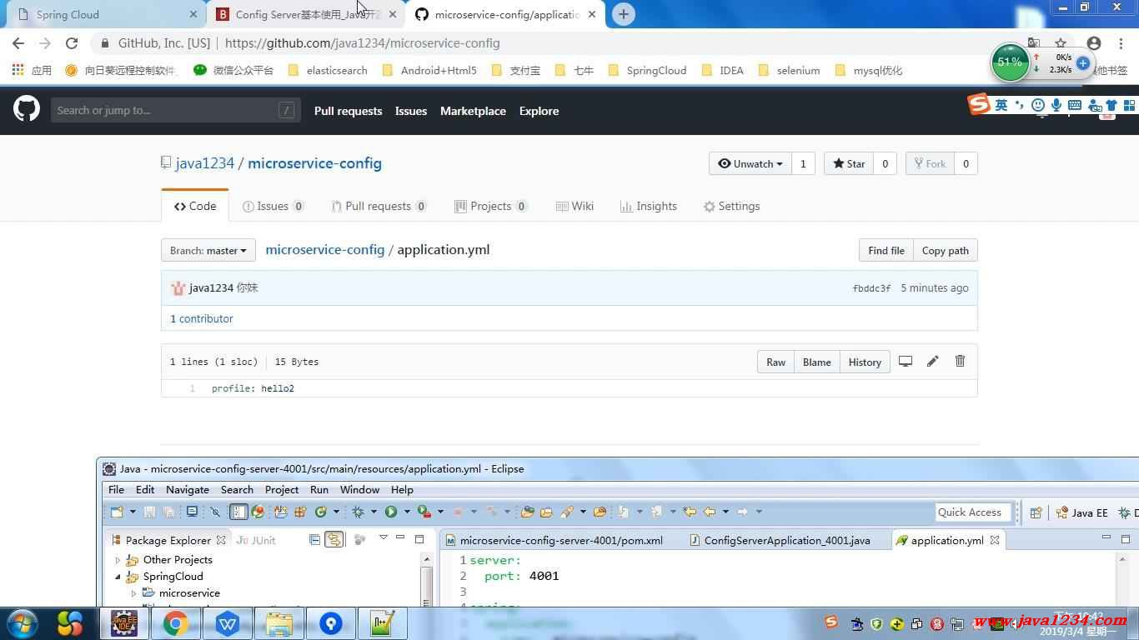Delete this file via trash icon
The width and height of the screenshot is (1139, 640).
point(960,361)
